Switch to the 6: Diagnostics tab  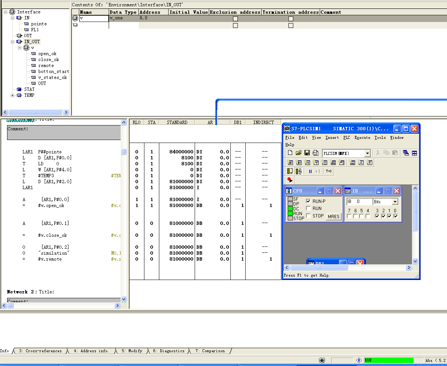169,351
